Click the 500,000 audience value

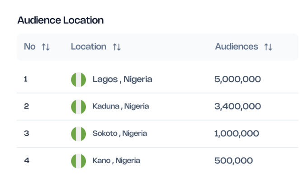[x=233, y=161]
